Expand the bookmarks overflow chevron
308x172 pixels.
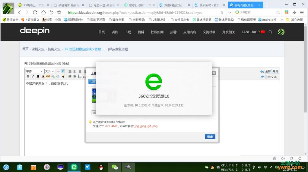282,20
